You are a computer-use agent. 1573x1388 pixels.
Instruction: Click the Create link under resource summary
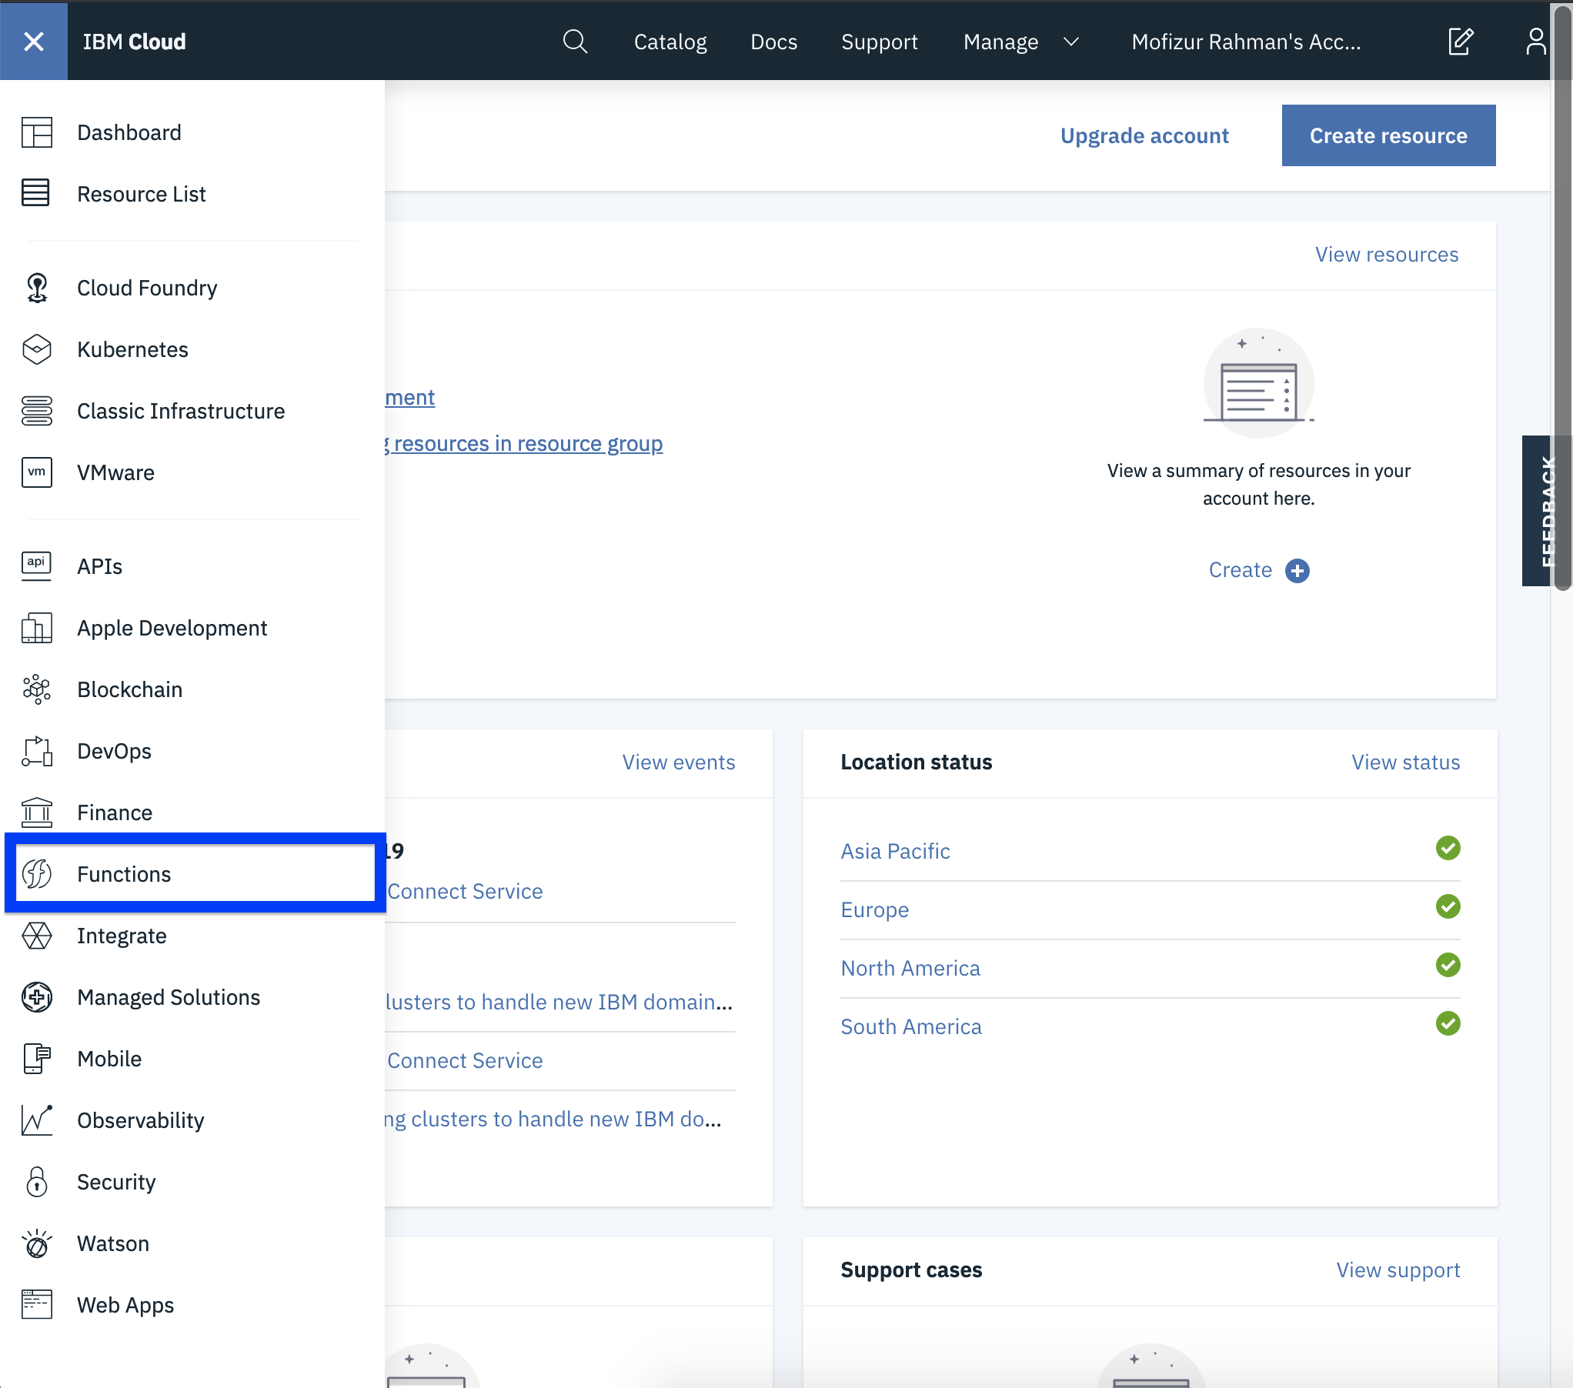pyautogui.click(x=1240, y=570)
